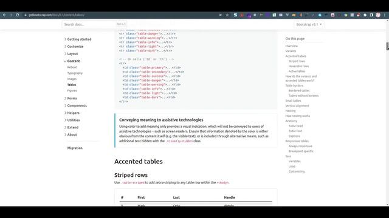The width and height of the screenshot is (389, 218).
Task: Click the address bar URL
Action: [57, 15]
